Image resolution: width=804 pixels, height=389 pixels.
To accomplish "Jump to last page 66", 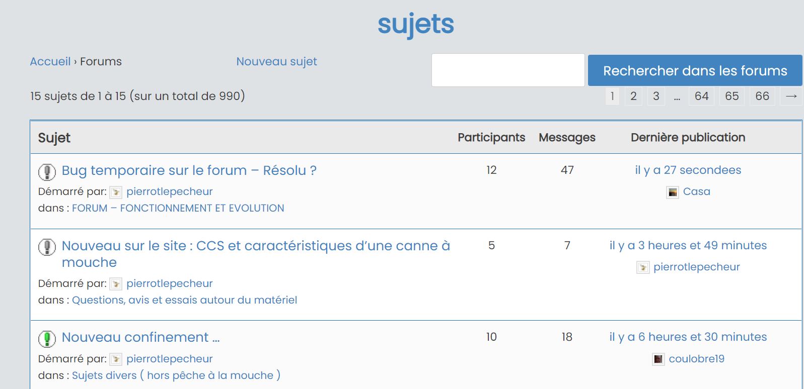I will [x=762, y=96].
